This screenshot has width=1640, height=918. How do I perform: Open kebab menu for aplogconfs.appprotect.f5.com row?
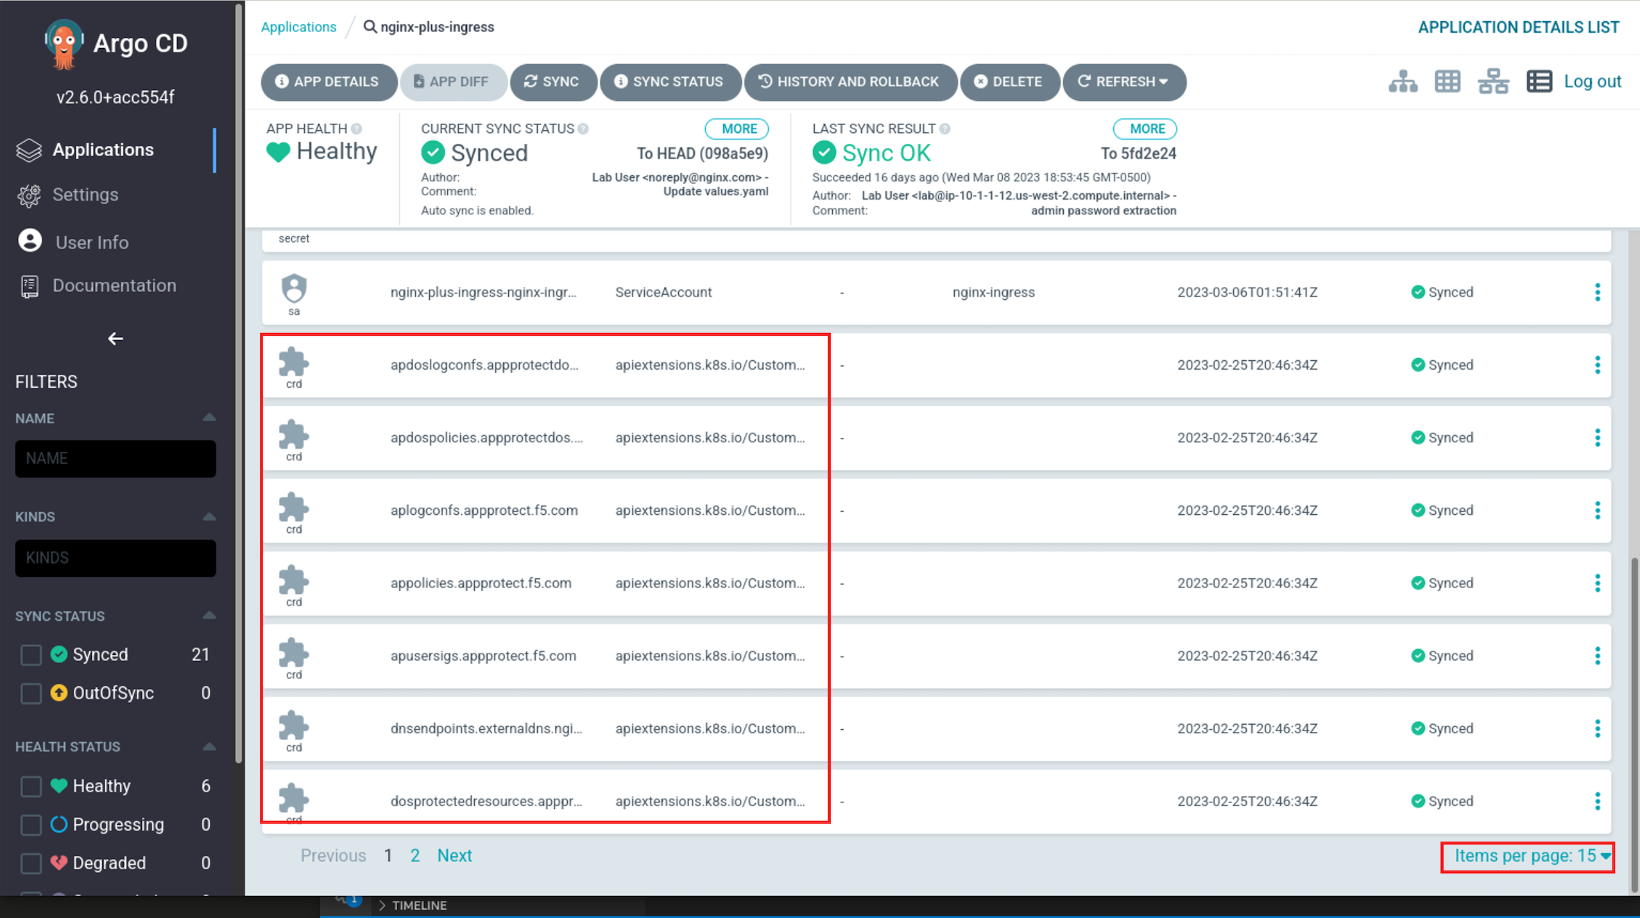(1597, 510)
